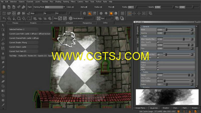The image size is (201, 113).
Task: Click the first Ptex toolbar icon
Action: click(60, 18)
